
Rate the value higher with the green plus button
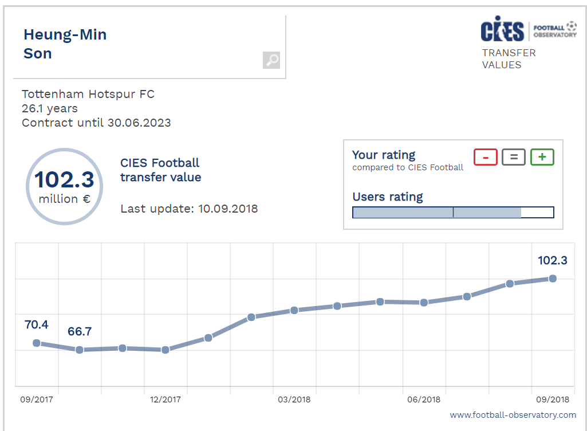(542, 157)
